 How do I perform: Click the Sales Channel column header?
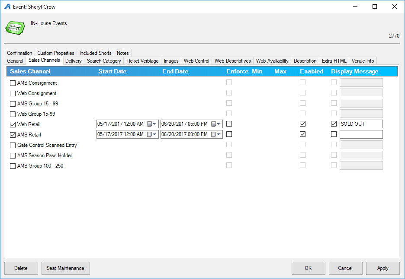point(30,71)
